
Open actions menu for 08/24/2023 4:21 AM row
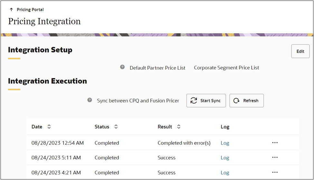(275, 172)
